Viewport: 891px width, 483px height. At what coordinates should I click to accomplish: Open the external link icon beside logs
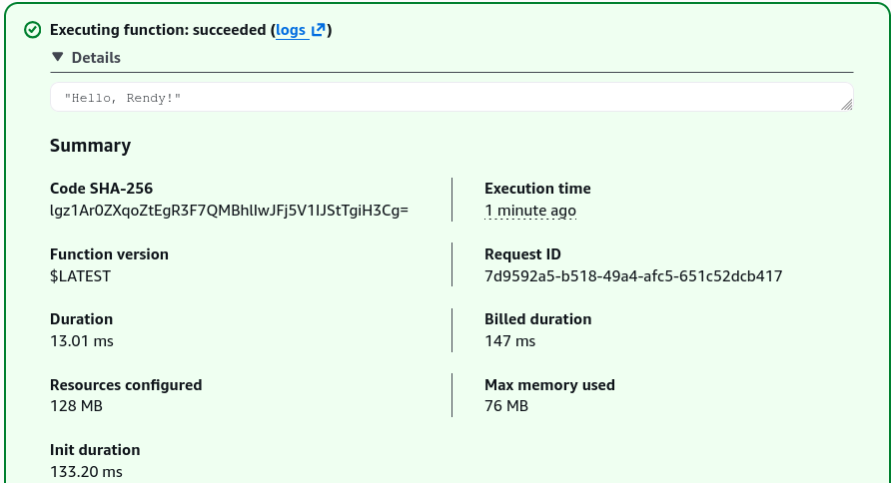(319, 30)
